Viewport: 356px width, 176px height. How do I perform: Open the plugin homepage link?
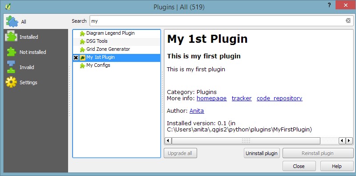(212, 98)
